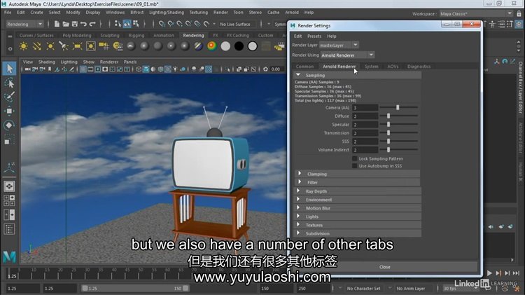The height and width of the screenshot is (295, 525).
Task: Create area light from Rendering shelf
Action: [x=77, y=46]
